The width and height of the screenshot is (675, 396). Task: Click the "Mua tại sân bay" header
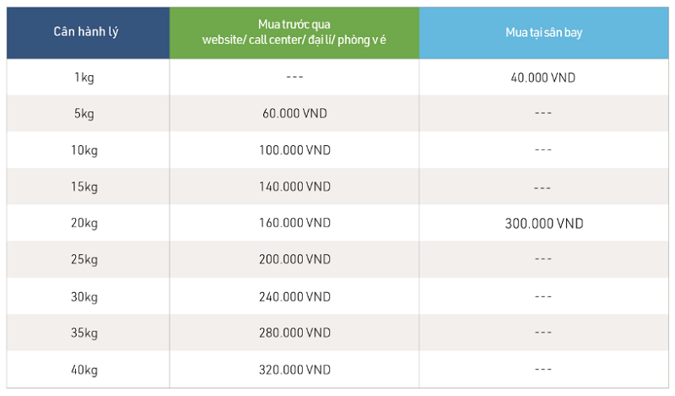click(x=543, y=33)
